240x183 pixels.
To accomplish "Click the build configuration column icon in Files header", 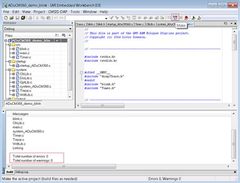I will pyautogui.click(x=57, y=35).
